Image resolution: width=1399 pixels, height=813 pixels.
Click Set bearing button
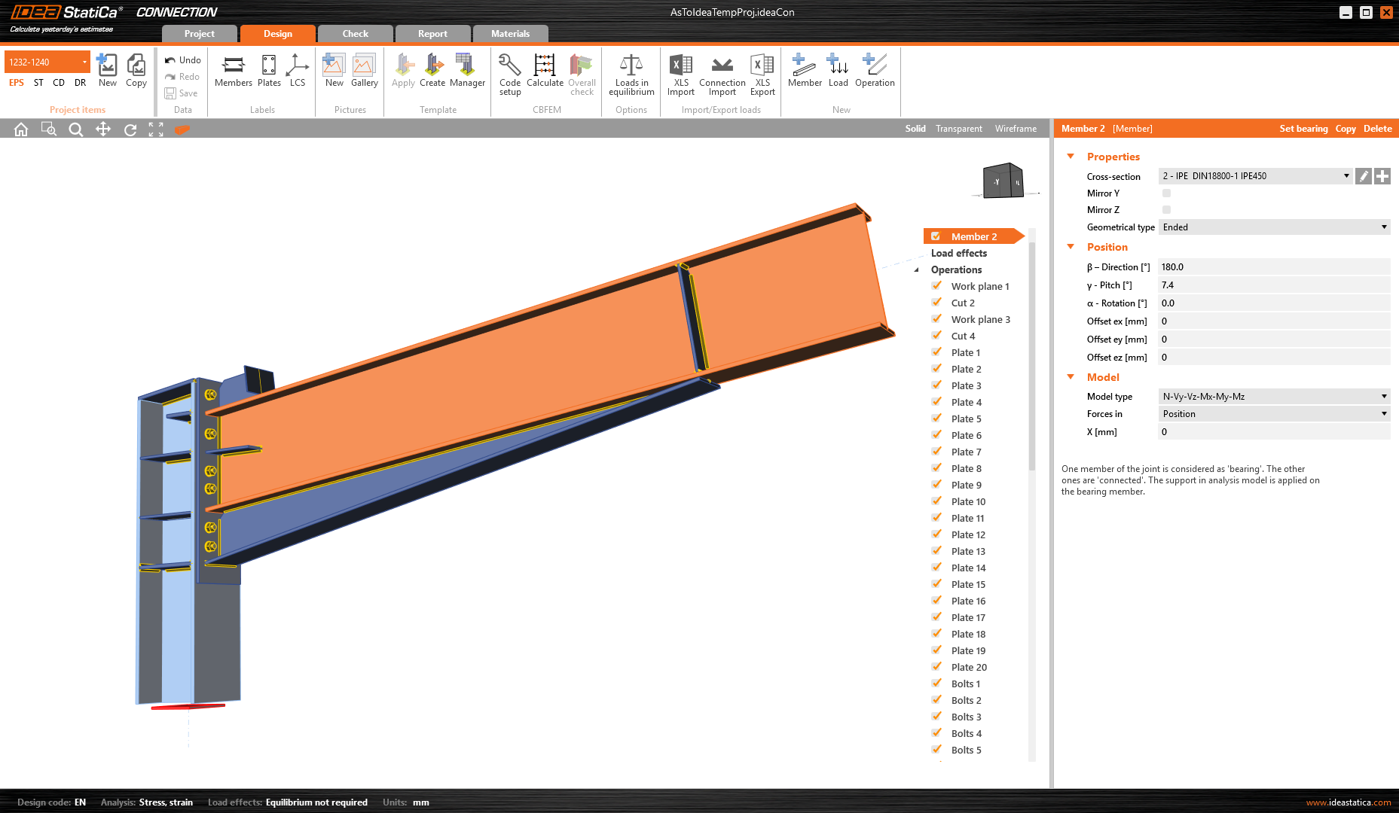click(1303, 129)
